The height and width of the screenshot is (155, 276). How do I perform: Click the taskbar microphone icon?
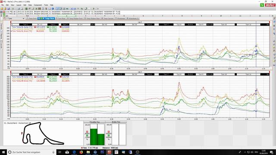(x=53, y=152)
